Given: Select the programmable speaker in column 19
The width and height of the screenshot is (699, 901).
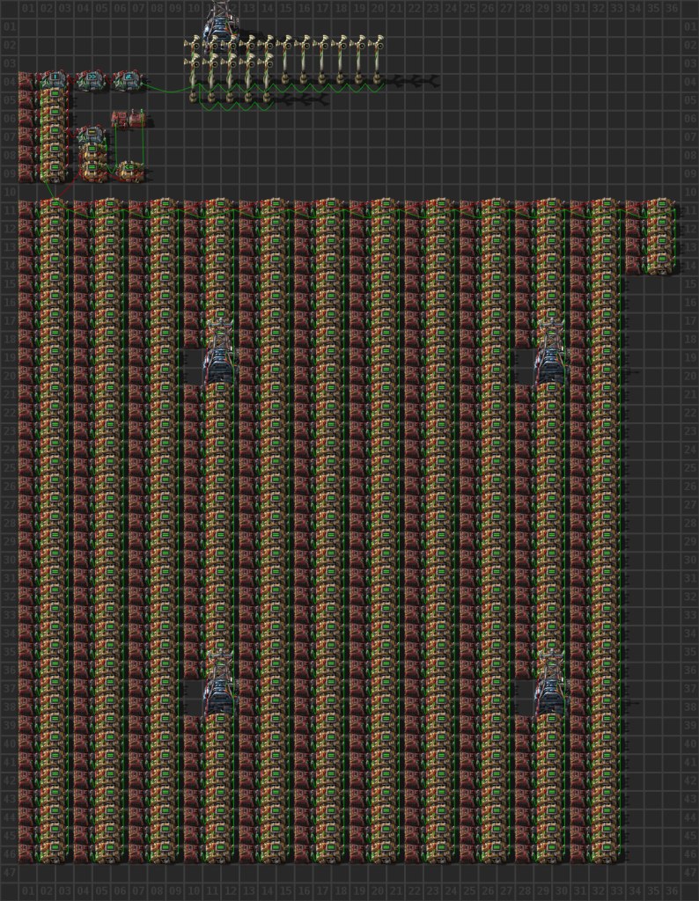Looking at the screenshot, I should pos(358,60).
